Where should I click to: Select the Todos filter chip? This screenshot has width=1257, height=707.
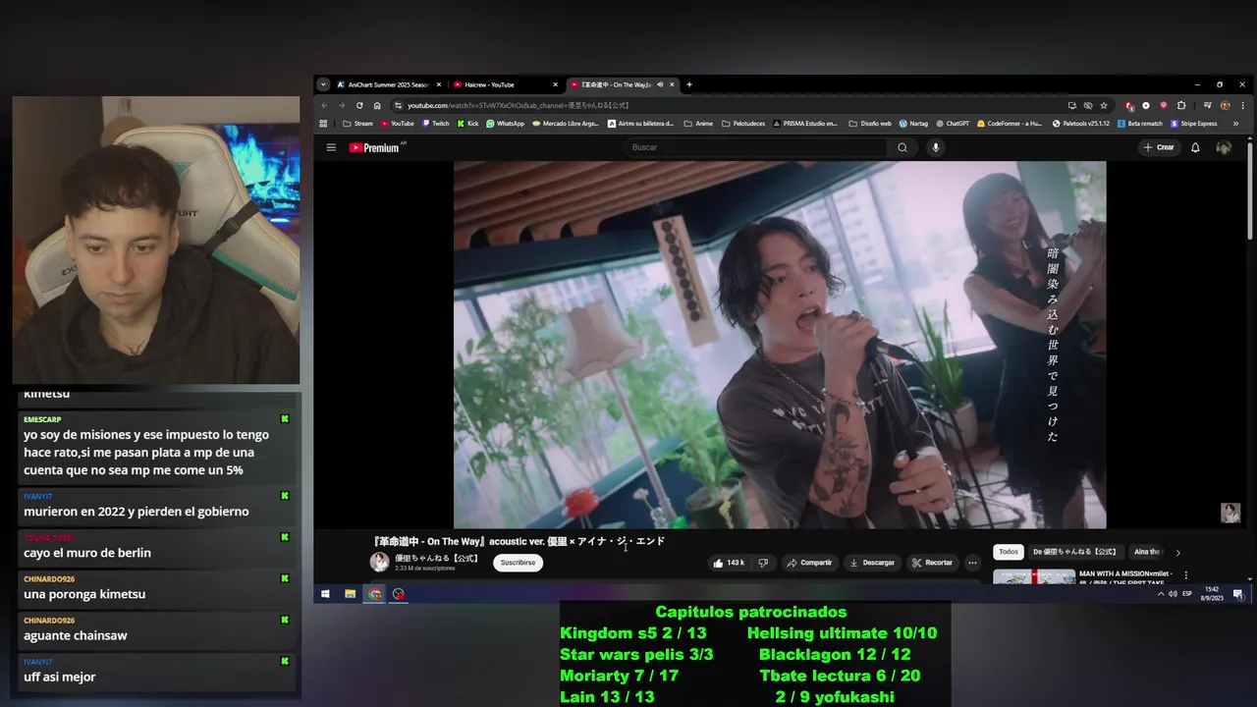click(x=1009, y=552)
